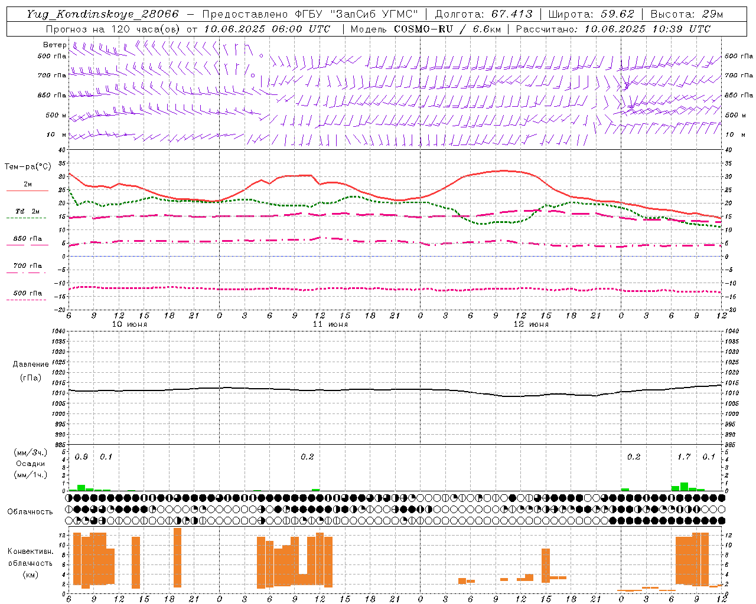Click the Высота: 29м header value
Viewport: 756px width, 604px height.
(x=686, y=14)
